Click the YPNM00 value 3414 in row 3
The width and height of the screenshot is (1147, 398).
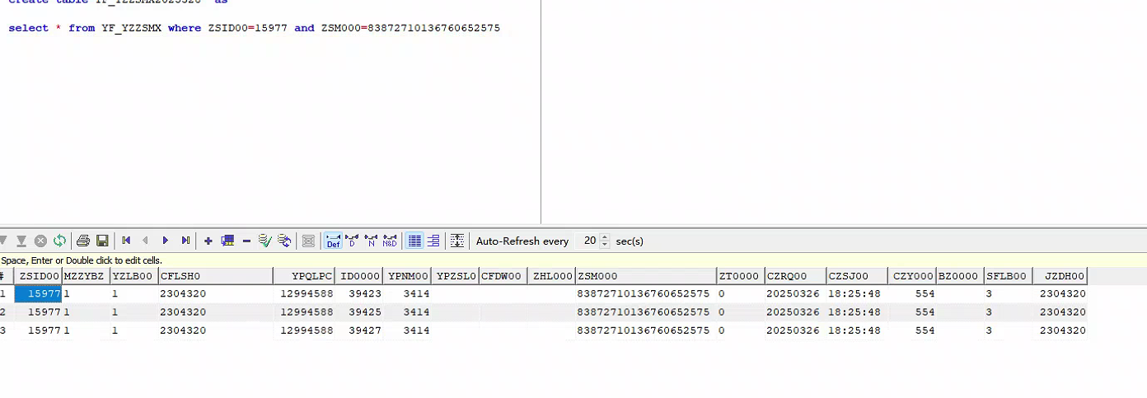point(416,330)
